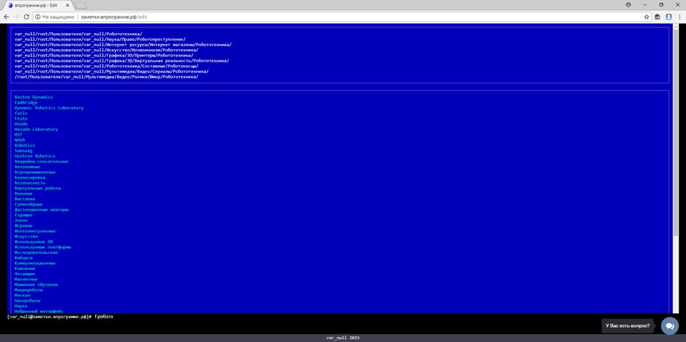
Task: Open the 'Boston Dynamics' entry
Action: pyautogui.click(x=34, y=97)
